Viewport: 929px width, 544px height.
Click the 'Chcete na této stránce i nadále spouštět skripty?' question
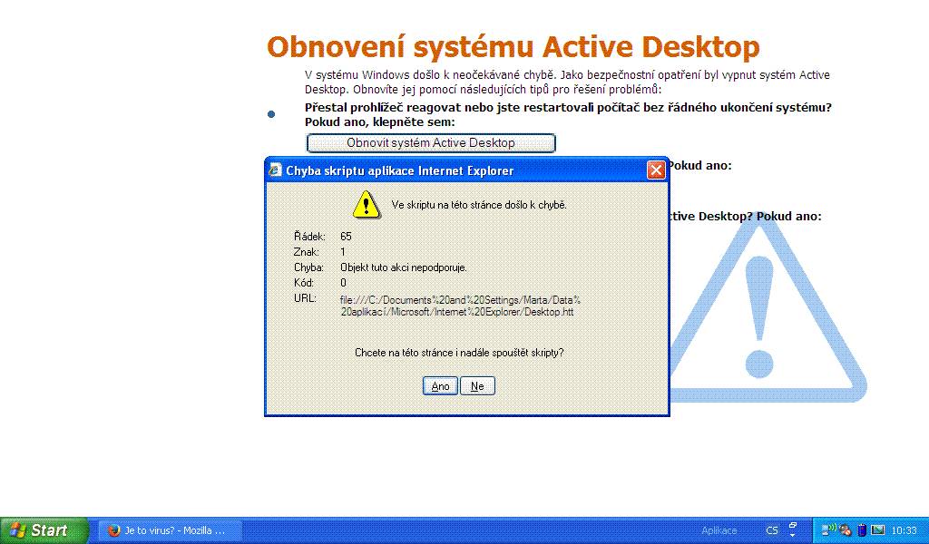click(459, 353)
